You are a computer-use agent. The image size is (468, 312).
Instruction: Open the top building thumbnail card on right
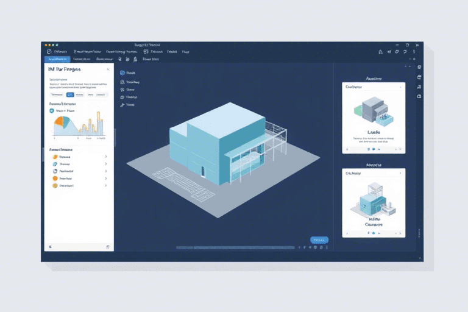[x=374, y=116]
